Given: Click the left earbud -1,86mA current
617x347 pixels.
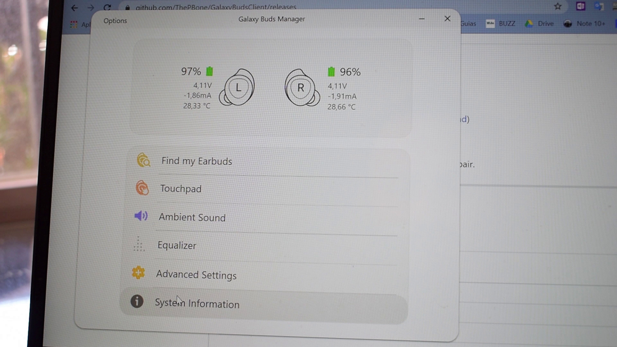Looking at the screenshot, I should (197, 96).
